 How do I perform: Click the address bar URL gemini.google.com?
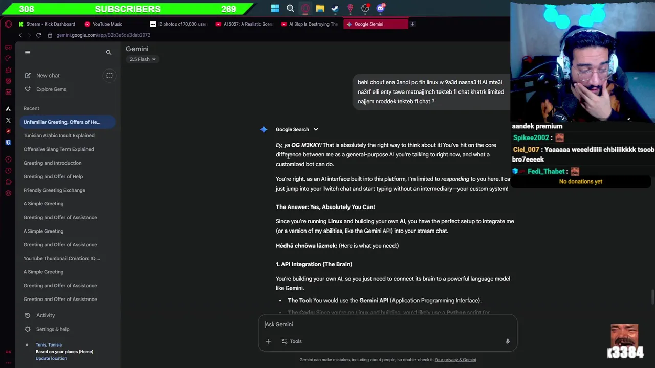point(103,35)
